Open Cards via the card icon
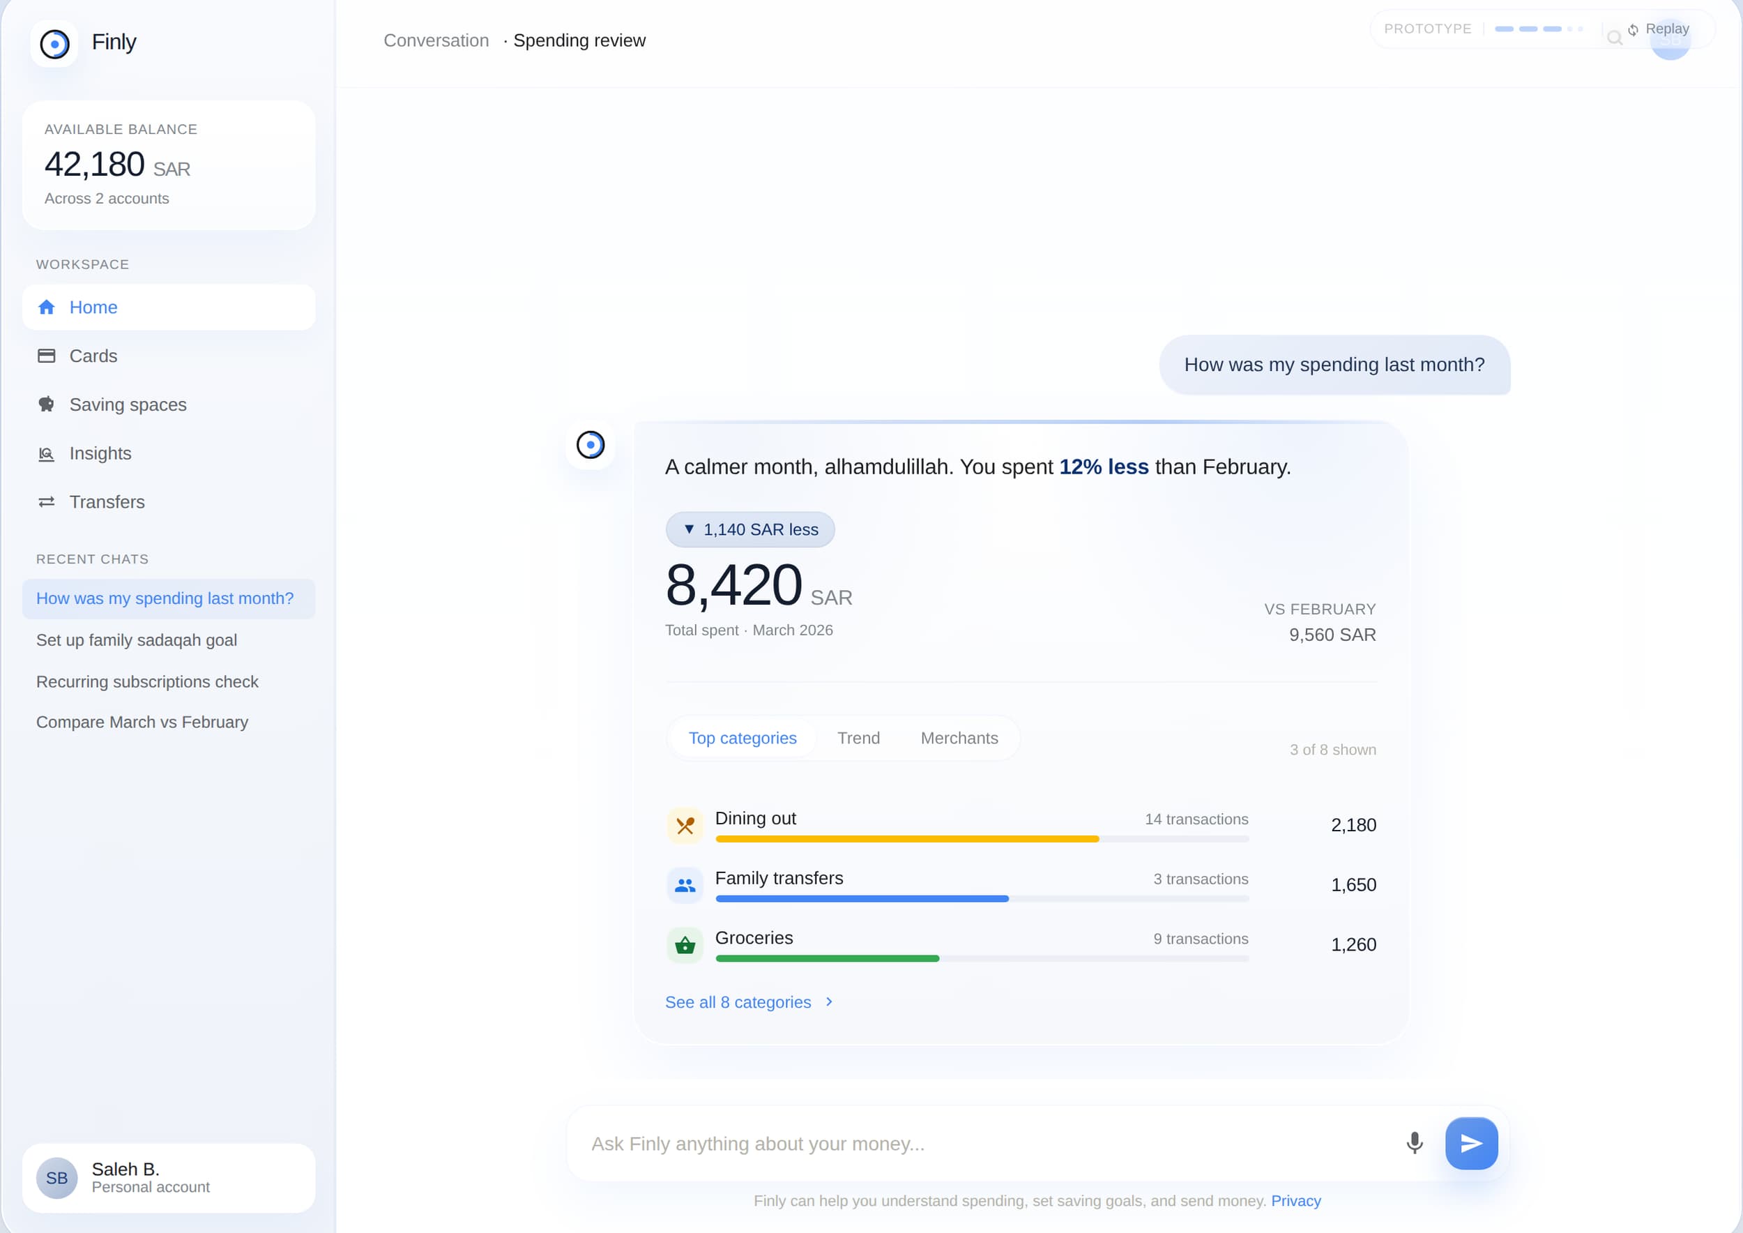The width and height of the screenshot is (1743, 1233). click(x=46, y=355)
